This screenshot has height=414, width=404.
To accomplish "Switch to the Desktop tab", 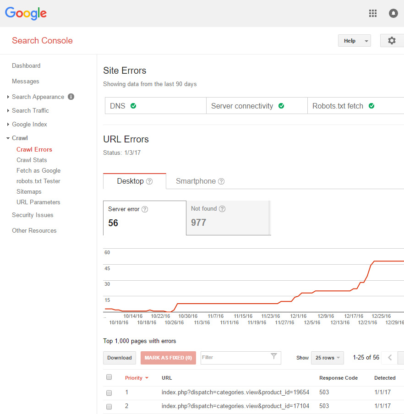I will [x=134, y=181].
